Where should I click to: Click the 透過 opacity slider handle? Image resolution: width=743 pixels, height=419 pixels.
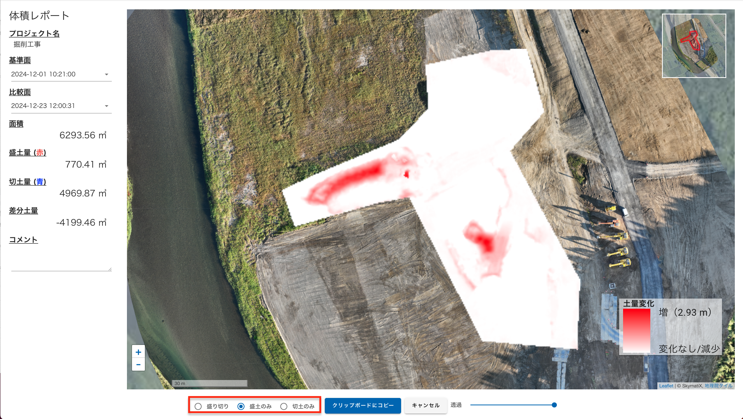pos(554,405)
